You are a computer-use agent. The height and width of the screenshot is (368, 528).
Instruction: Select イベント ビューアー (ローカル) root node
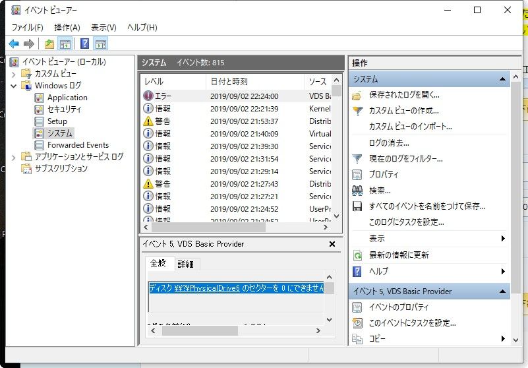(64, 62)
